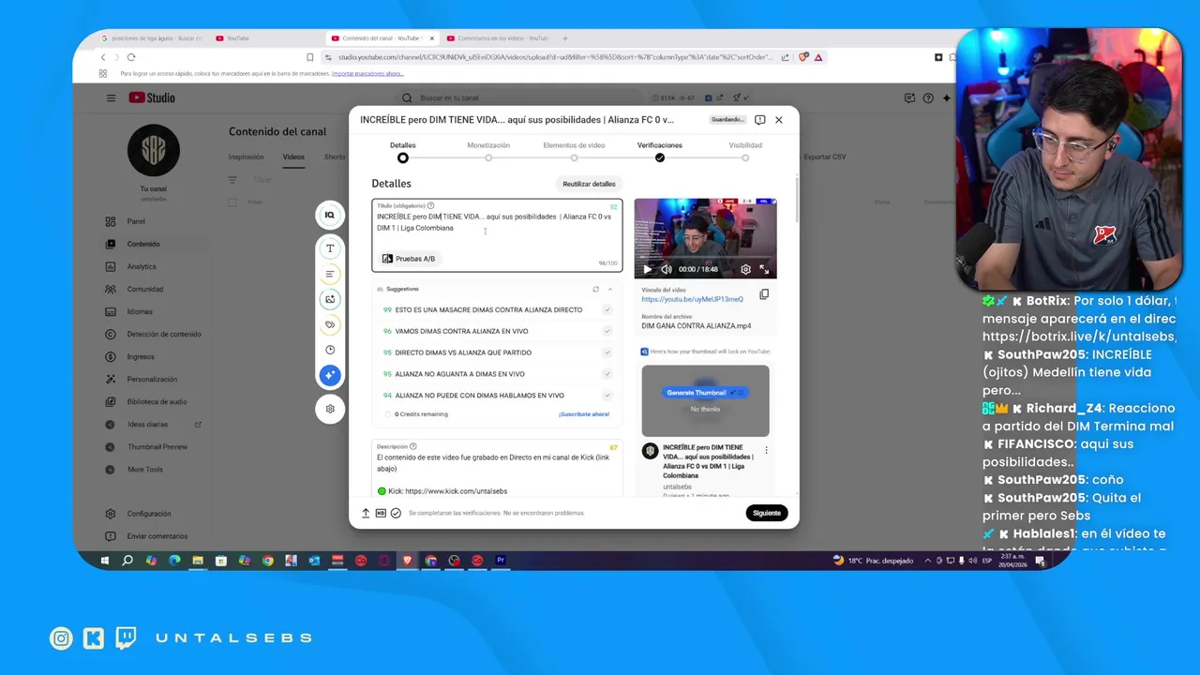This screenshot has height=675, width=1200.
Task: Open Brave Shields icon in address bar
Action: tap(803, 57)
